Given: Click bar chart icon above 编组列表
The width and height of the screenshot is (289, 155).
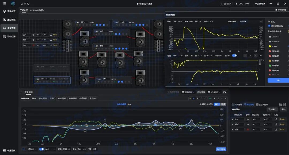Looking at the screenshot, I should coord(281,104).
